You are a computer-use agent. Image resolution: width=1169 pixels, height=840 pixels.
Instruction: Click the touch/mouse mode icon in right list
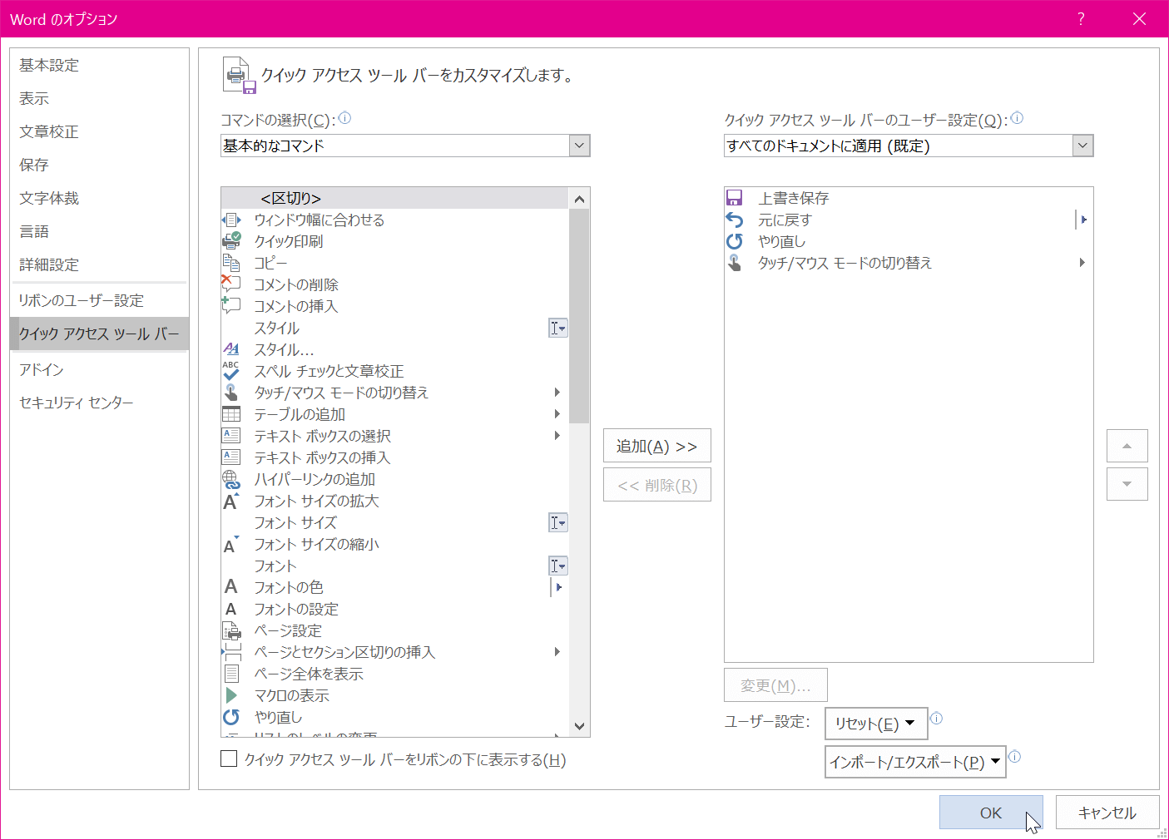[734, 263]
